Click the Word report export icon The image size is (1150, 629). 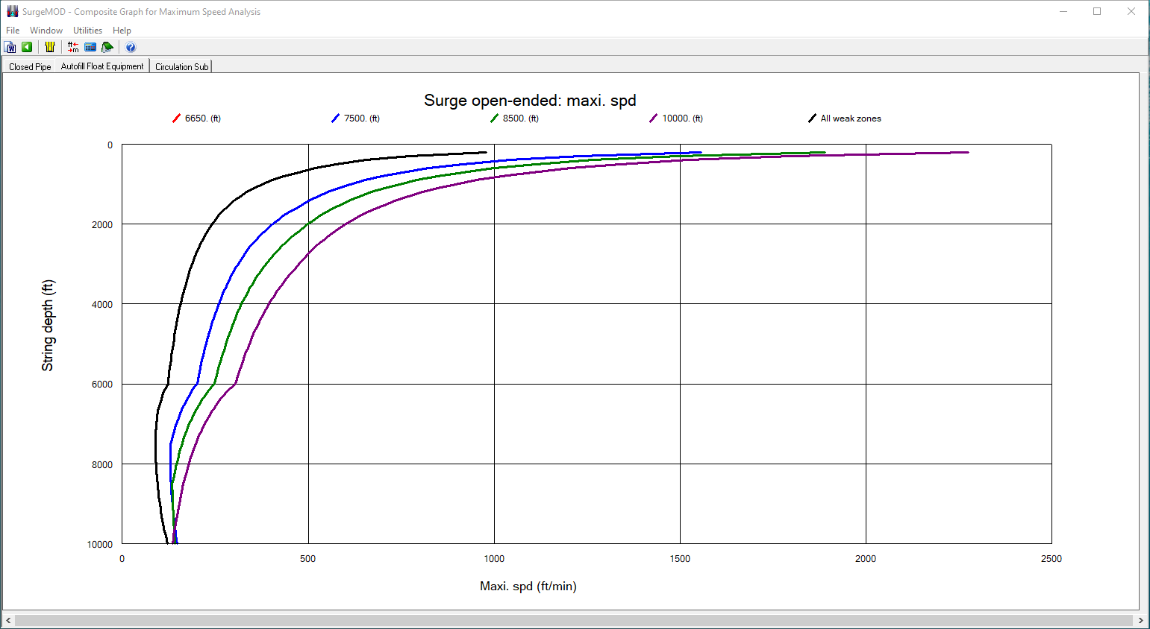tap(10, 47)
